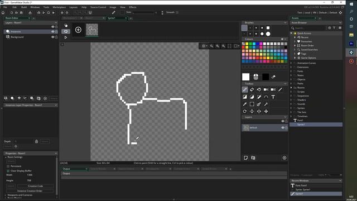Toggle visibility of Instances layer
Viewport: 357px width, 201px height.
tap(52, 32)
